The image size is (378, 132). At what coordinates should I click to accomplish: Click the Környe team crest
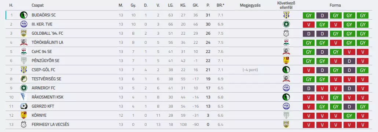tap(23, 115)
